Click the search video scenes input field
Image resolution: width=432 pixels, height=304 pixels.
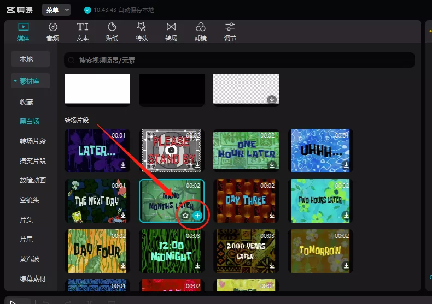pyautogui.click(x=240, y=60)
